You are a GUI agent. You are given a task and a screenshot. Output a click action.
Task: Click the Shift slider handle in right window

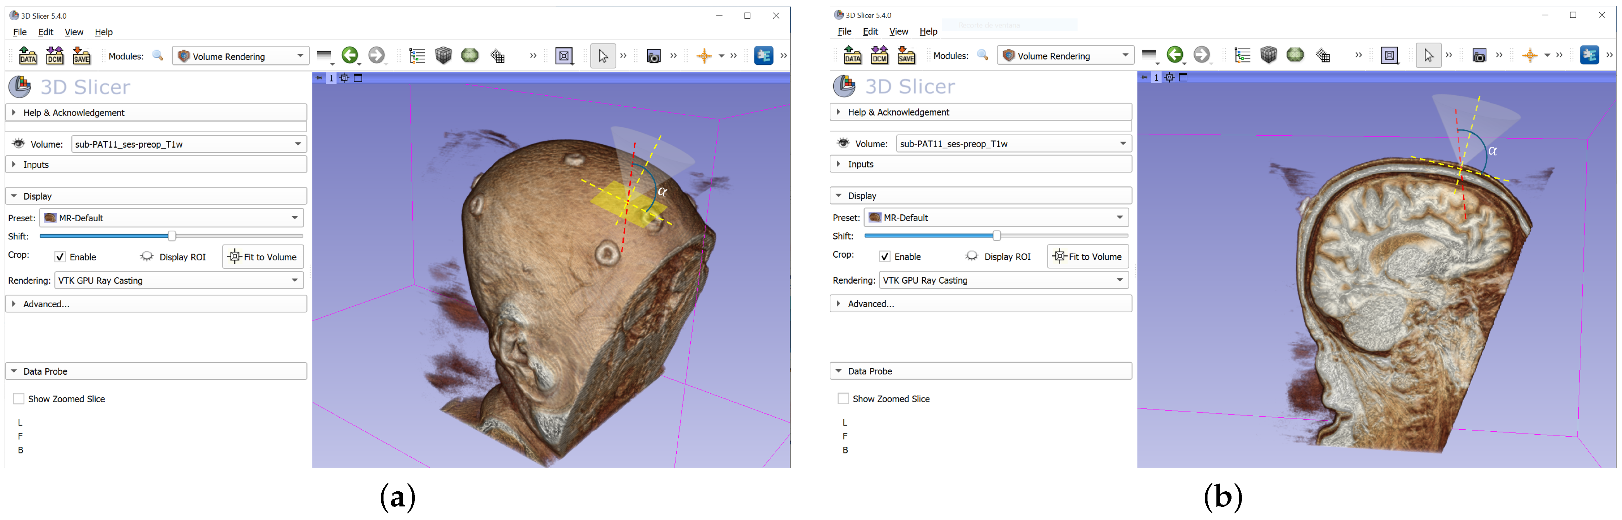[996, 236]
